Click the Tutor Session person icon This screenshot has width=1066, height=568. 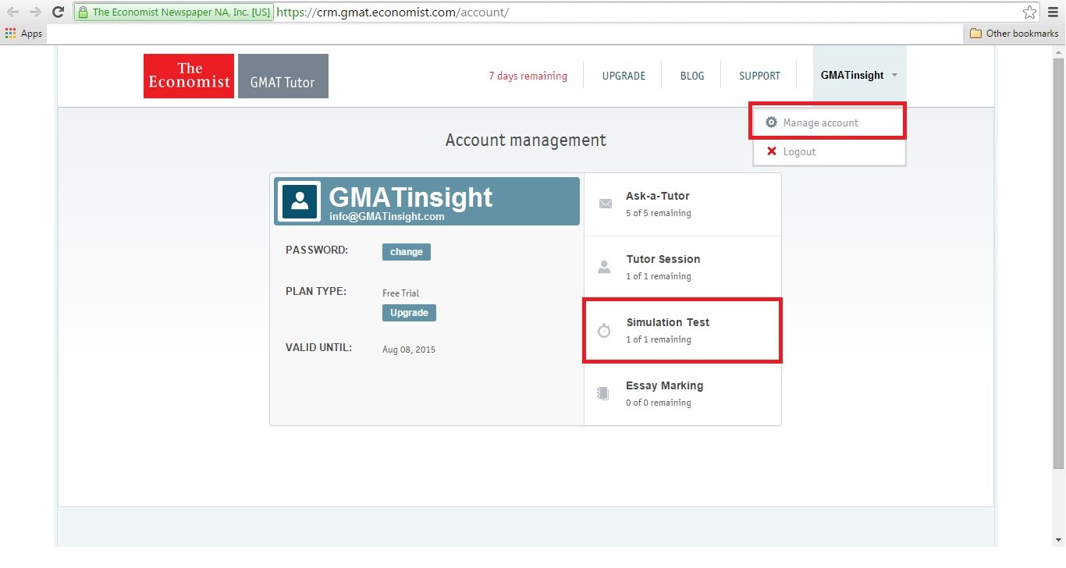[x=604, y=268]
